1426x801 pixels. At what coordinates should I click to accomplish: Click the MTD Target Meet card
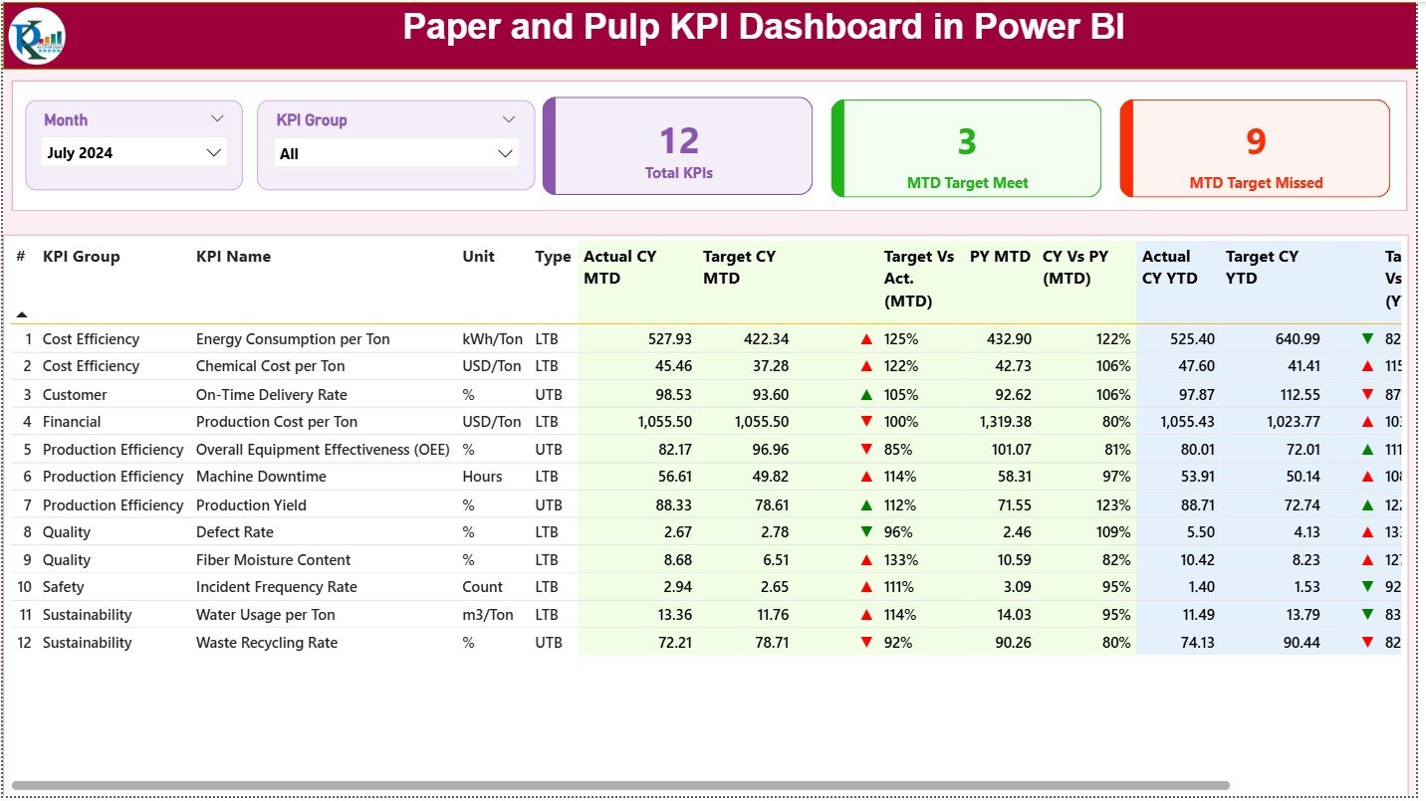point(964,147)
